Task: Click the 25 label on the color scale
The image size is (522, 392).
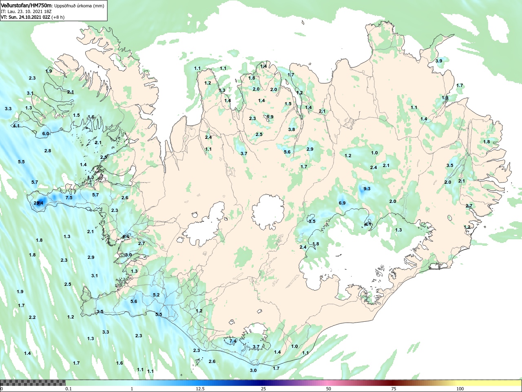Action: click(264, 389)
